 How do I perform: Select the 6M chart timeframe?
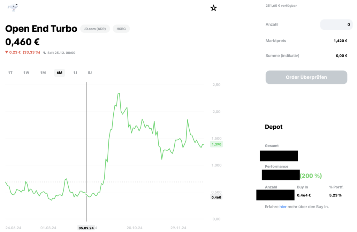coord(59,73)
